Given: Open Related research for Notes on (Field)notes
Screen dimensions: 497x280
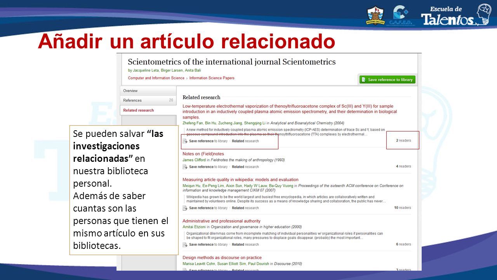Looking at the screenshot, I should (245, 167).
